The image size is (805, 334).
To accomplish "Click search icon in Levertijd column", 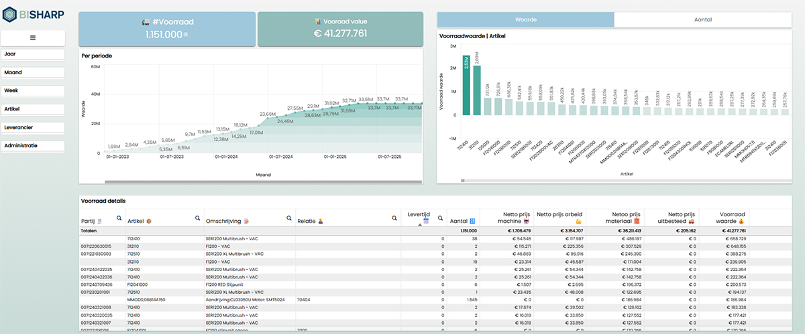I will pos(440,218).
